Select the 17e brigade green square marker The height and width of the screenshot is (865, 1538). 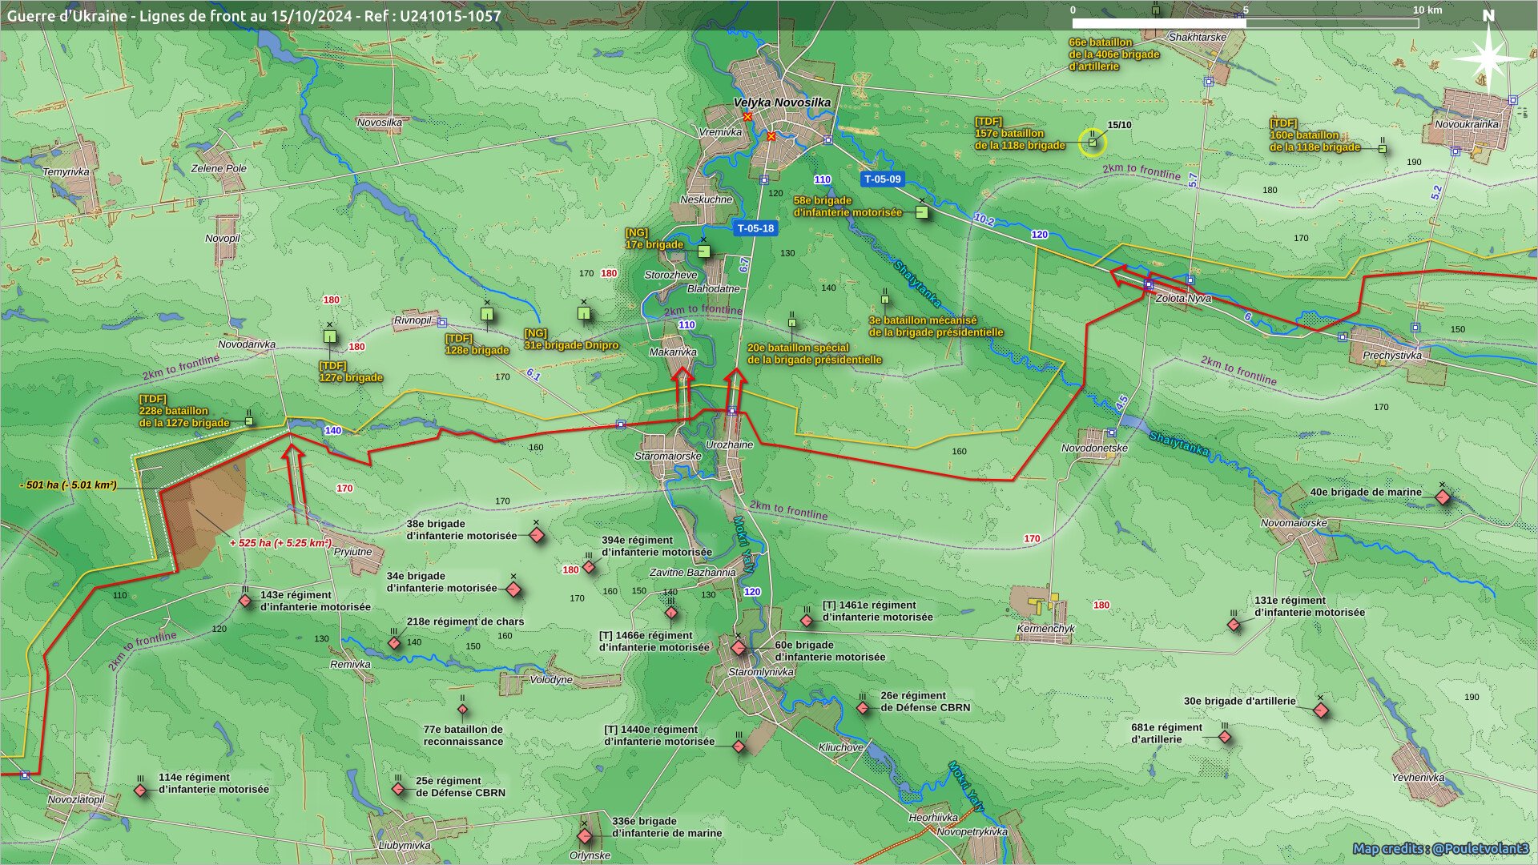click(704, 251)
